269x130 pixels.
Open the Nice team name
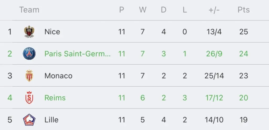(52, 32)
